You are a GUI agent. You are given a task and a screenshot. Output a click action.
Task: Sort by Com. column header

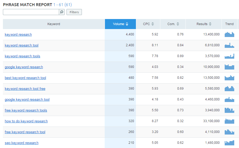[173, 24]
